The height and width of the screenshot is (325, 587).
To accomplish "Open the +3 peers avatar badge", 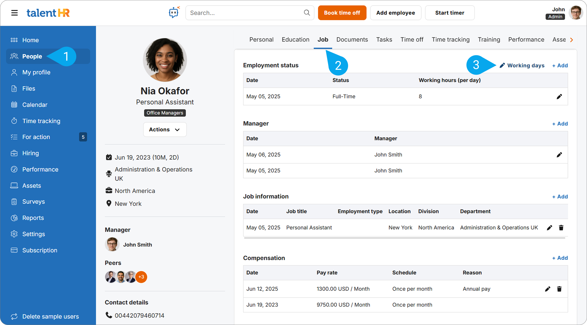I will click(141, 277).
